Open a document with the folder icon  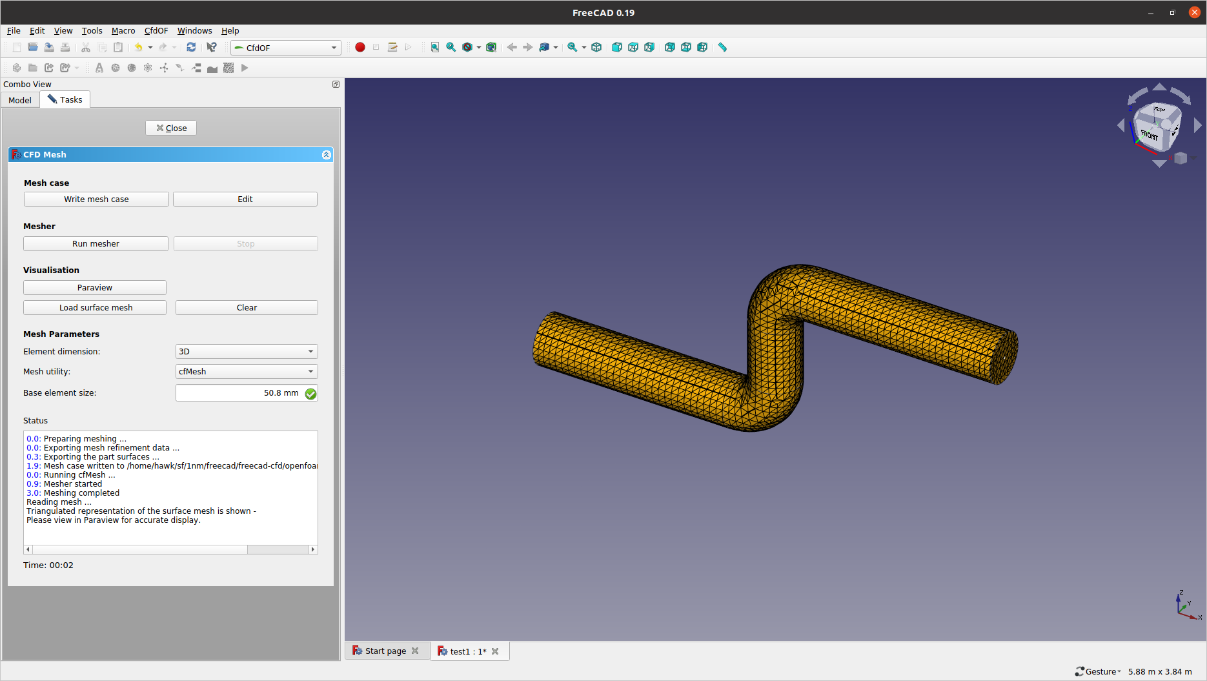pos(33,47)
